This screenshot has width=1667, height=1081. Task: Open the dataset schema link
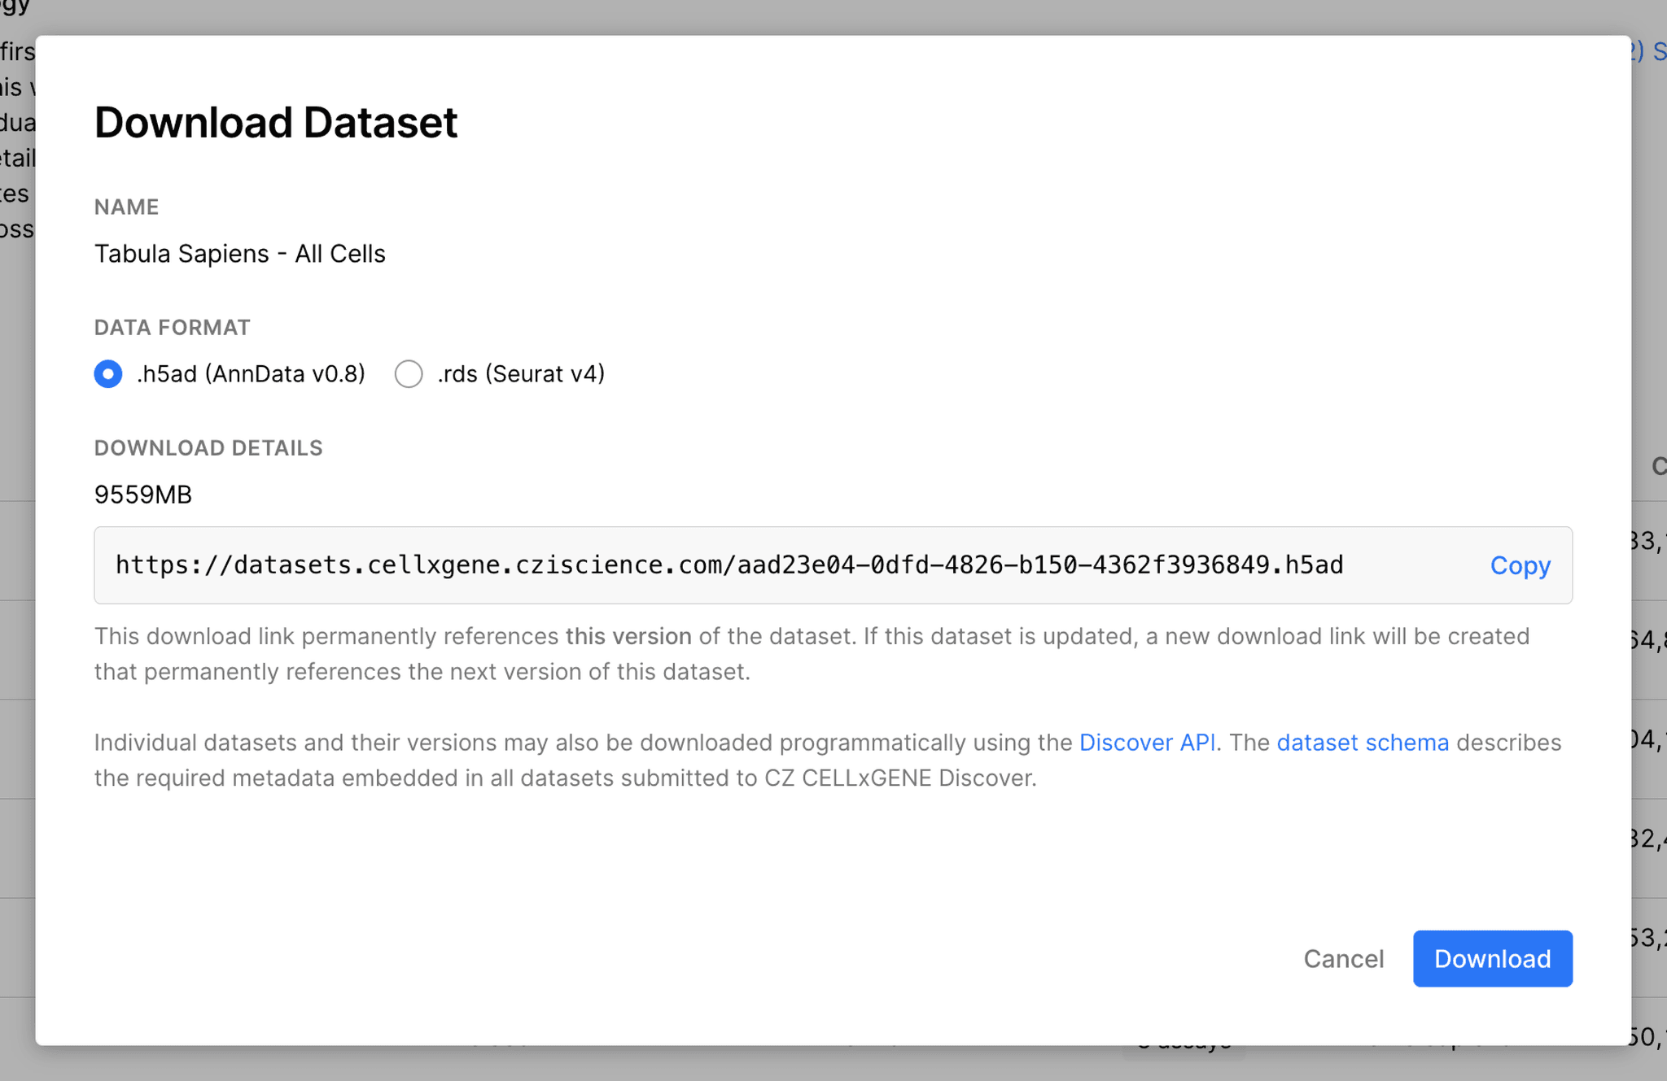pyautogui.click(x=1363, y=742)
